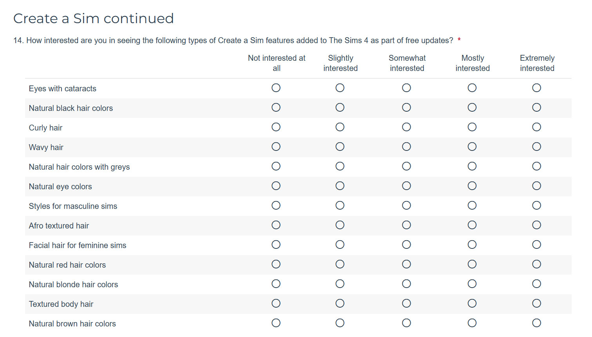The image size is (592, 337).
Task: Choose Somewhat interested for Curly hair
Action: click(407, 127)
